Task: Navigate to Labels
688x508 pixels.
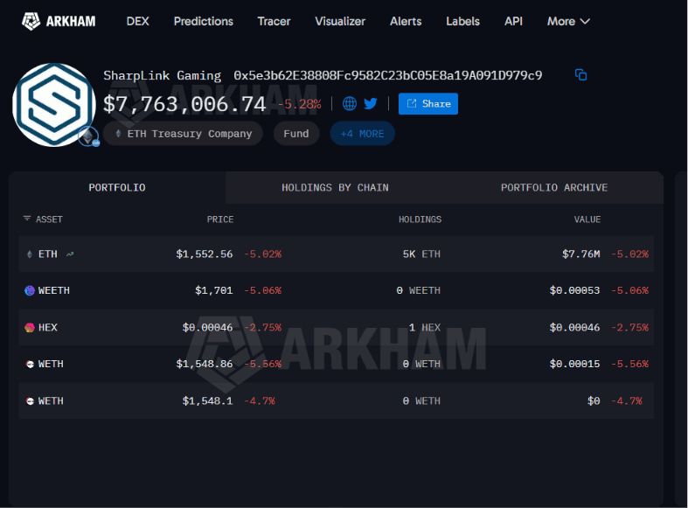Action: coord(463,21)
